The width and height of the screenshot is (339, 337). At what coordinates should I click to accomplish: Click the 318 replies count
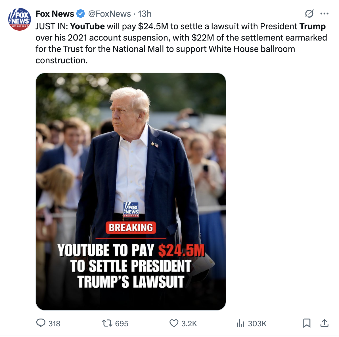[54, 323]
